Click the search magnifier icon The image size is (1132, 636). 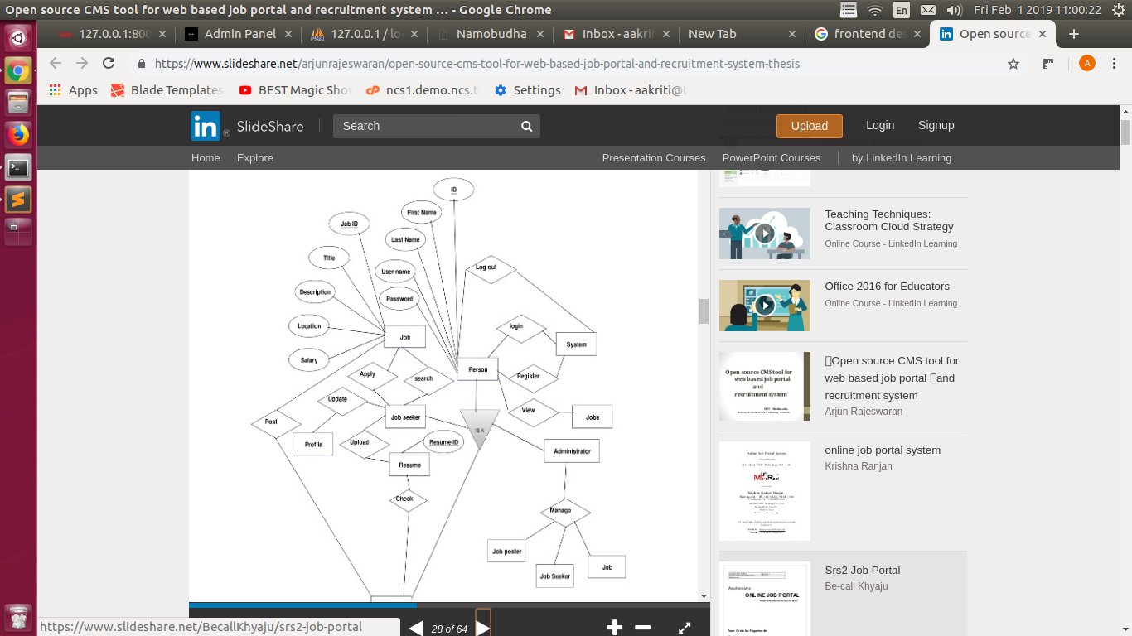(526, 126)
